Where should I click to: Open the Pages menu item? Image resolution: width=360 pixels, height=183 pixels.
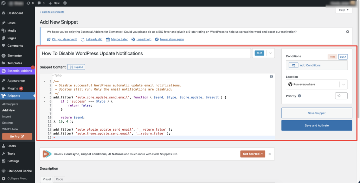coord(12,38)
